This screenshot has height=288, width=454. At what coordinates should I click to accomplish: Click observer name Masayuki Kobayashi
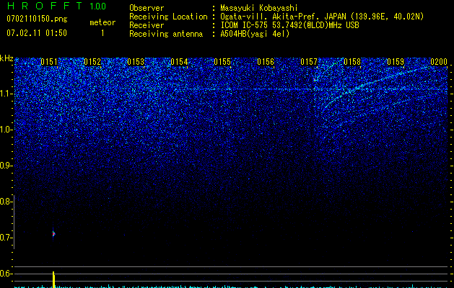click(x=259, y=8)
